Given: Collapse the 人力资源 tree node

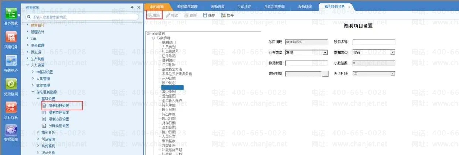Looking at the screenshot, I should coord(27,65).
